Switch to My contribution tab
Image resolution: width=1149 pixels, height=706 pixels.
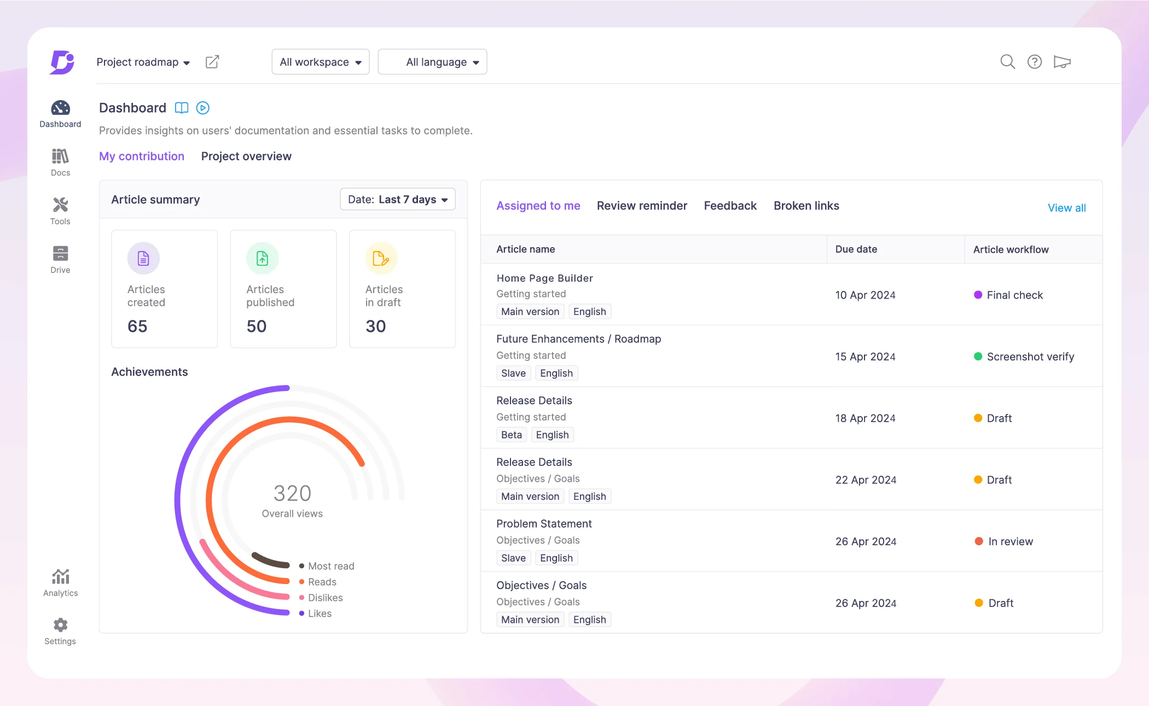point(142,156)
